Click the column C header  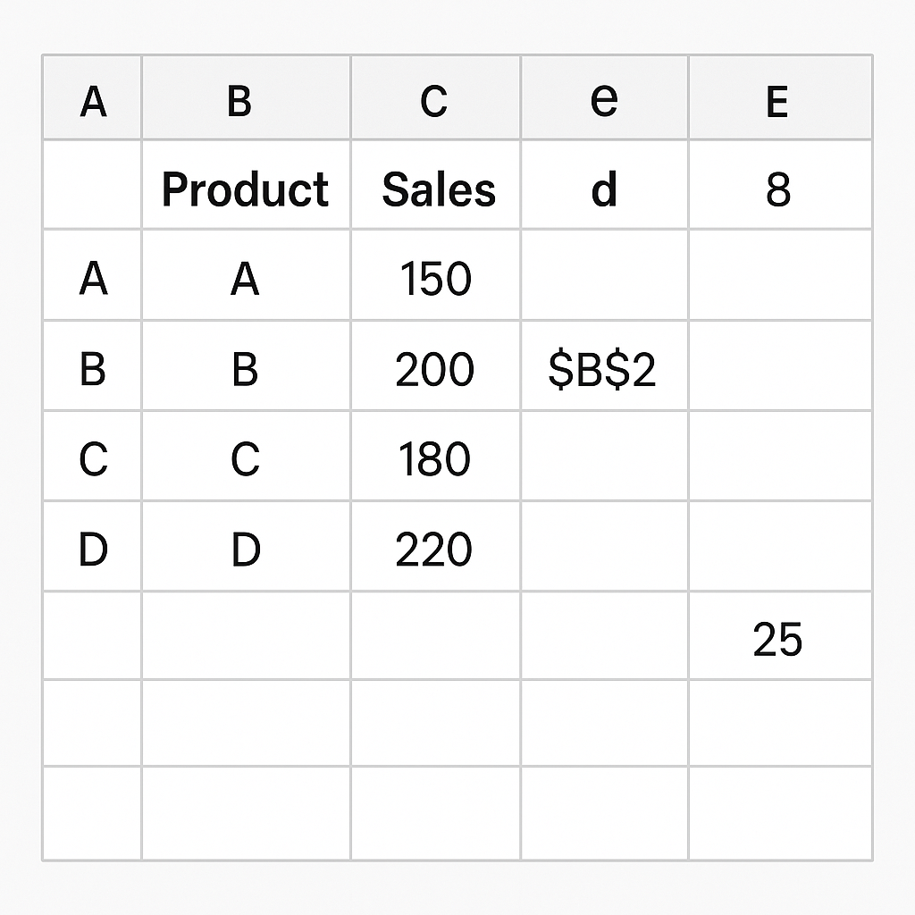point(435,97)
